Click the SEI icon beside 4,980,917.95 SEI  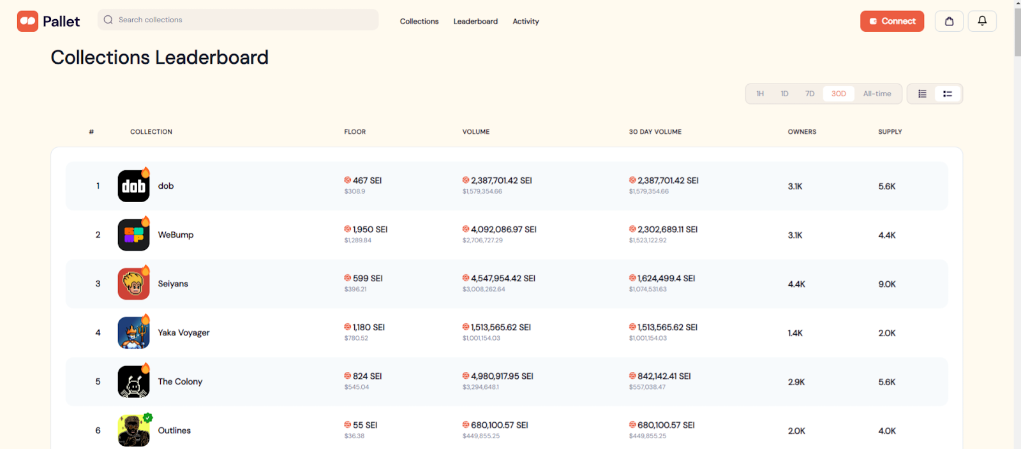pyautogui.click(x=466, y=376)
